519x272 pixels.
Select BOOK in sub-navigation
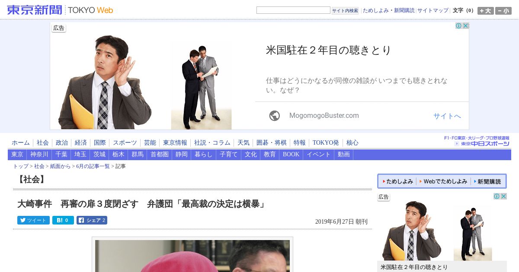291,155
